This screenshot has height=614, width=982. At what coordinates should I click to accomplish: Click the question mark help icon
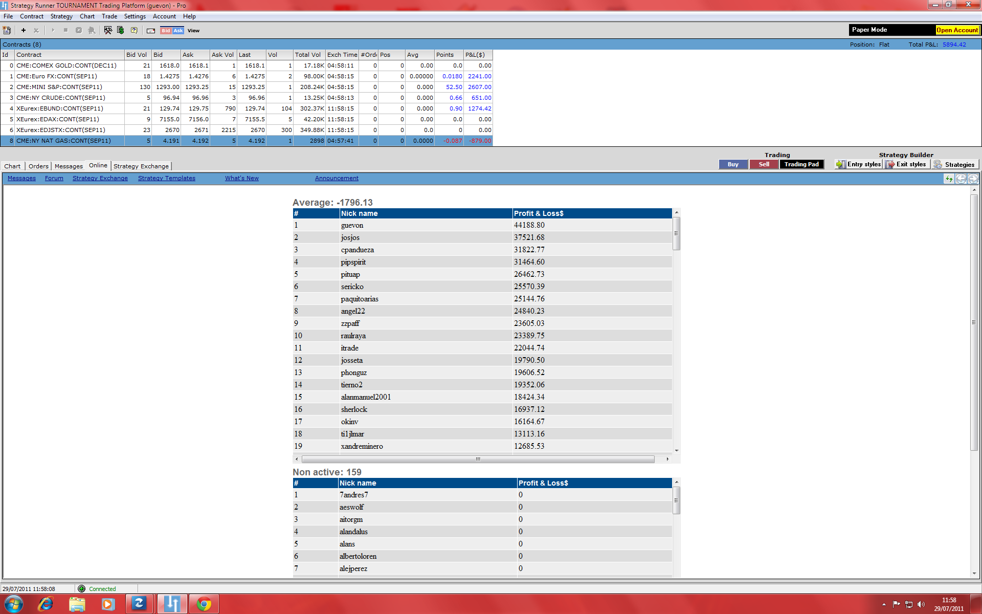(x=134, y=31)
